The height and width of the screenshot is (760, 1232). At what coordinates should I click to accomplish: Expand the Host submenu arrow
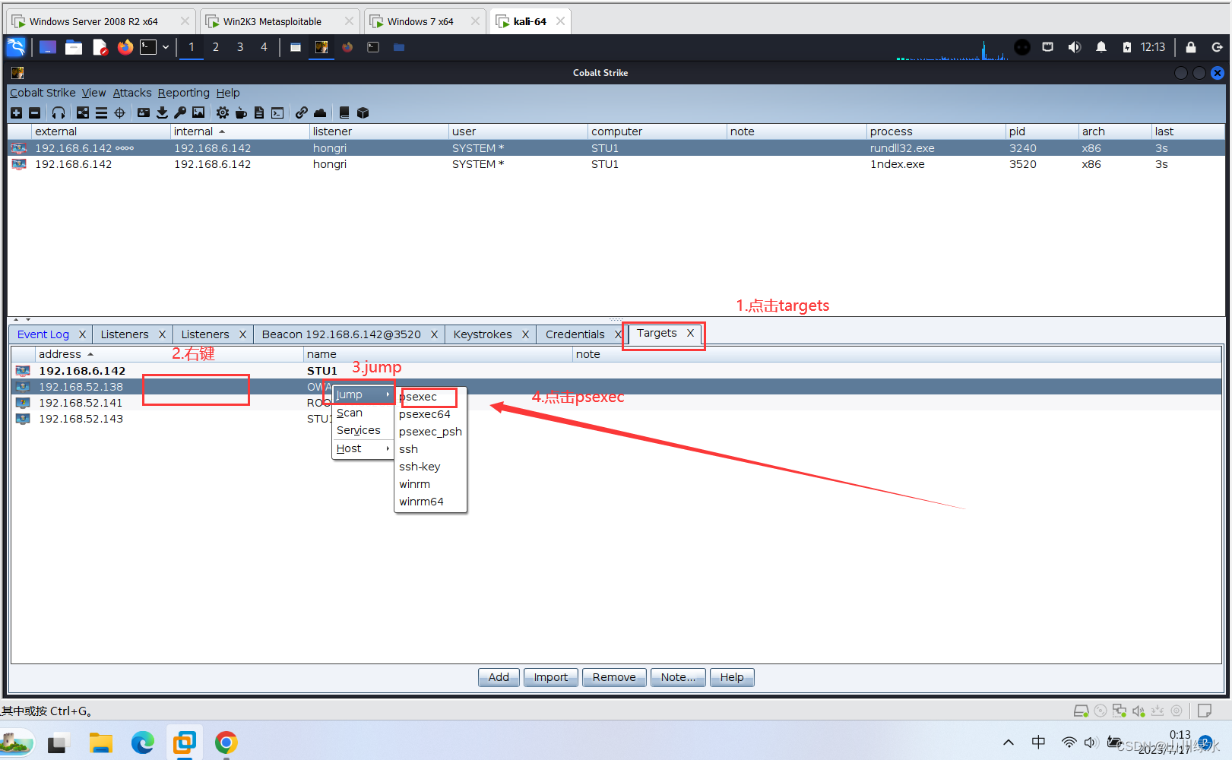[388, 448]
